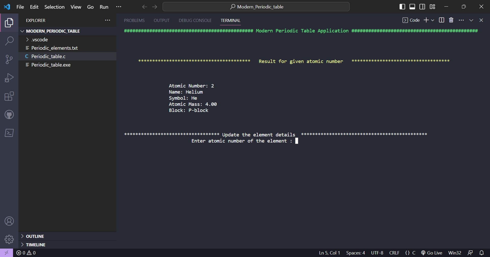Open the Accounts icon in activity bar

tap(9, 221)
